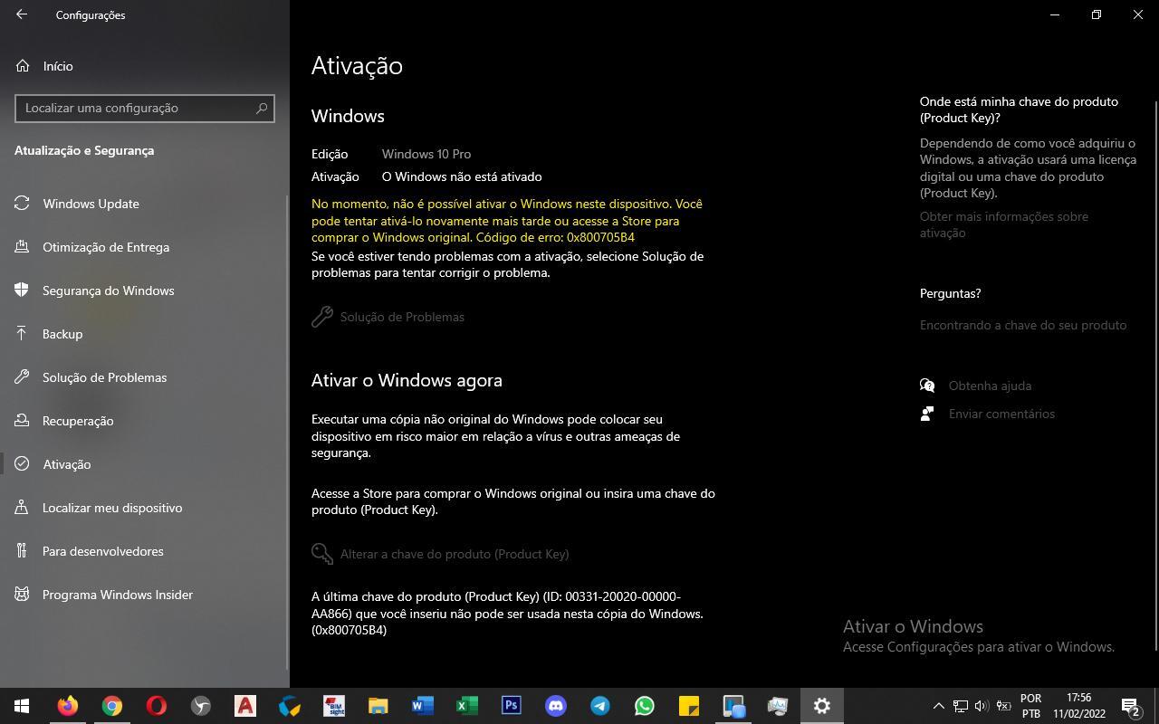Click the network icon in the system tray
1159x724 pixels.
pos(960,706)
